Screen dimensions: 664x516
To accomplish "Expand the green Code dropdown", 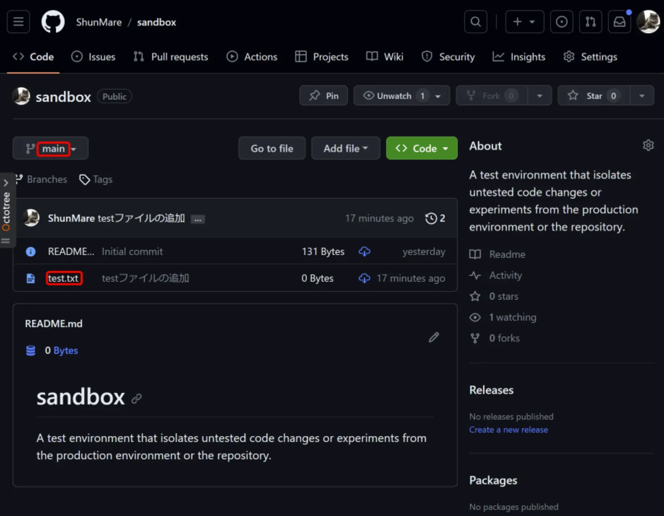I will [422, 148].
